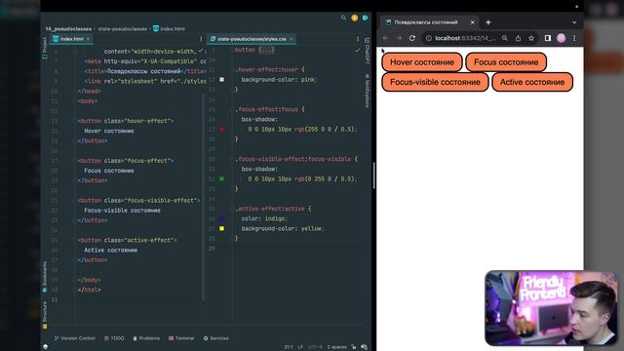Open the Services tool window

point(215,338)
